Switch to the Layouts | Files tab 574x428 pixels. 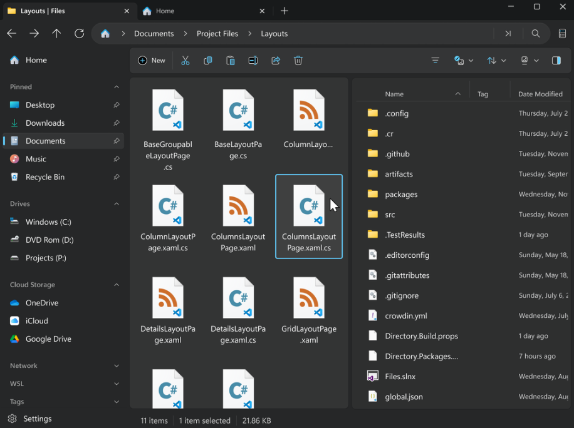pyautogui.click(x=68, y=11)
